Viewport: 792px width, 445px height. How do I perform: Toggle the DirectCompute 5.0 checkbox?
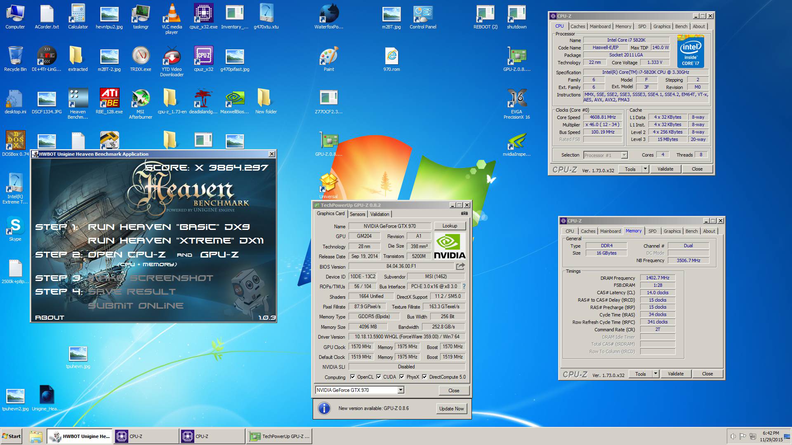pyautogui.click(x=424, y=377)
